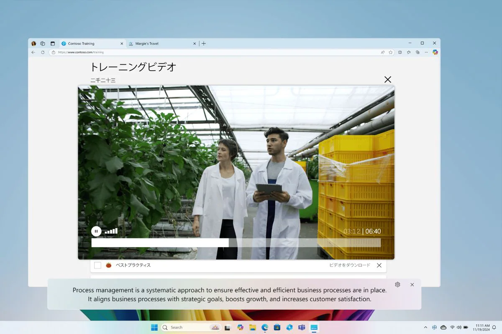Open live captions settings gear

[x=397, y=284]
